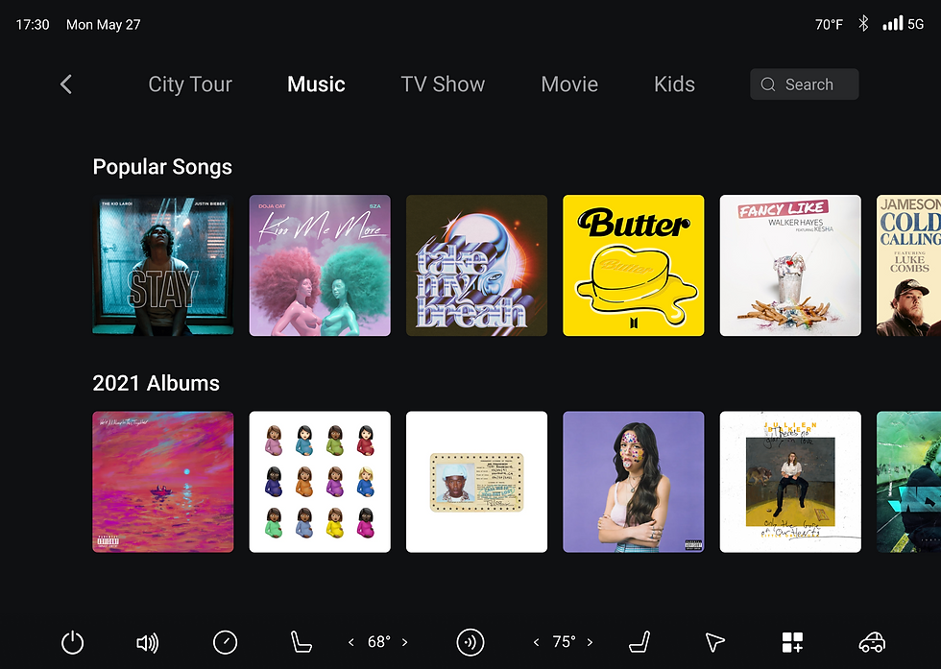Open the cut-off green album cover
This screenshot has height=669, width=941.
click(x=908, y=482)
